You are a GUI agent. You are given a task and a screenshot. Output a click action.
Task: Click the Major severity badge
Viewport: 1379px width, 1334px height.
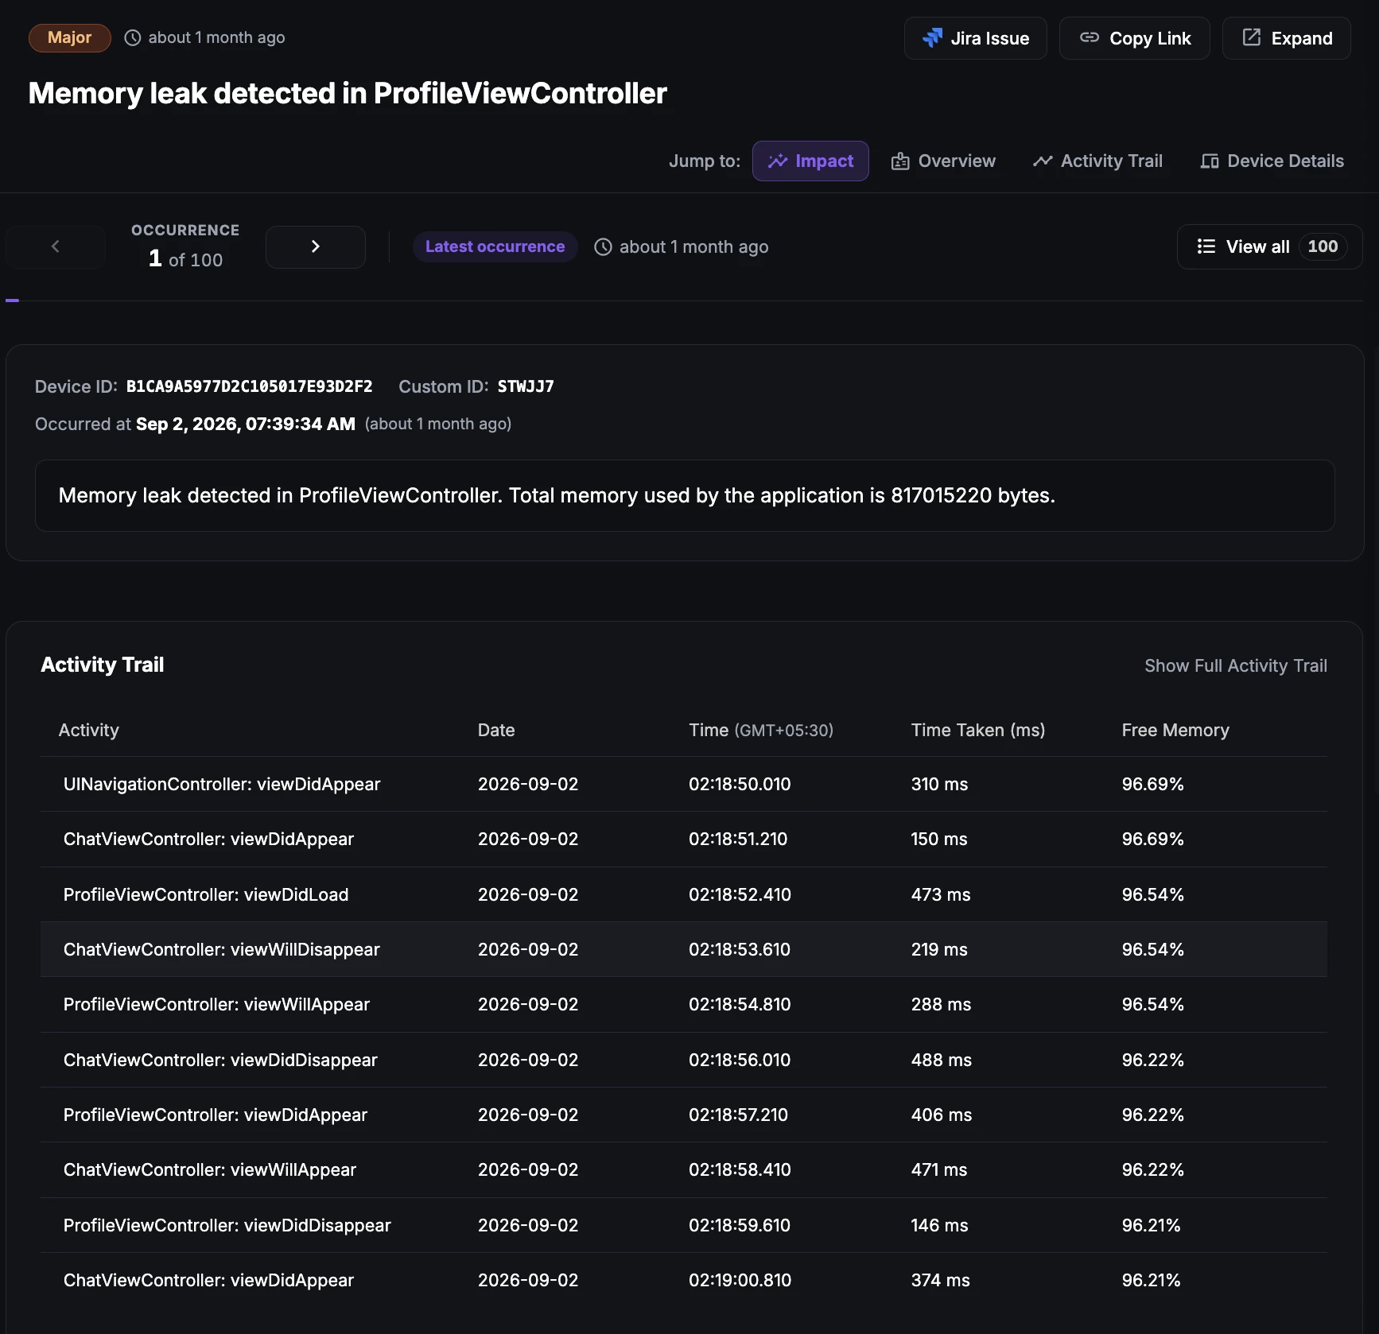(x=70, y=37)
